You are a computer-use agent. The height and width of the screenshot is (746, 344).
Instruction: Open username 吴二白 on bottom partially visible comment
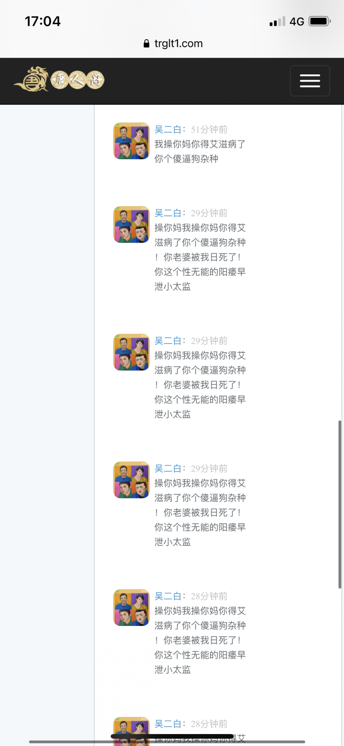(x=168, y=724)
